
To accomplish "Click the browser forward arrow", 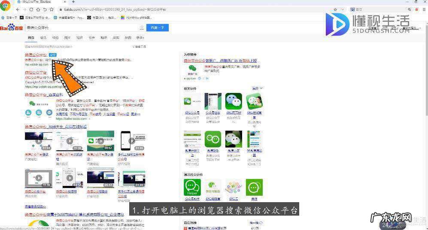I will (x=24, y=9).
